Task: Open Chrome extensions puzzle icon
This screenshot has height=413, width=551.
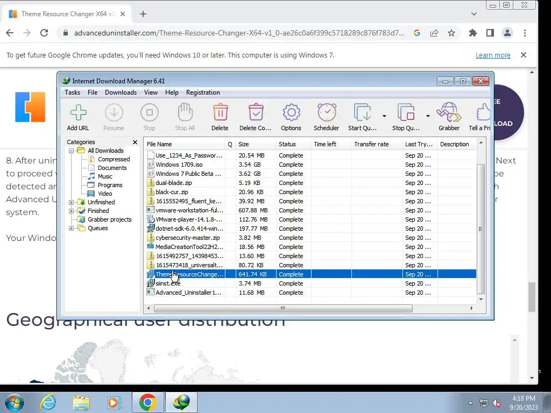Action: (472, 33)
